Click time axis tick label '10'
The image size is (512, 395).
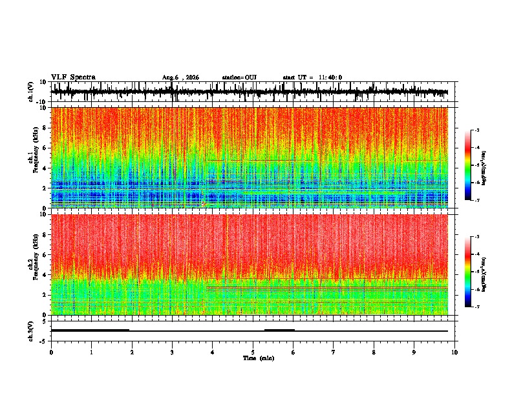click(454, 352)
